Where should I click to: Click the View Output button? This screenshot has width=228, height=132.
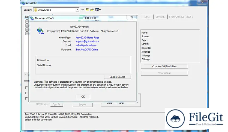click(x=164, y=73)
